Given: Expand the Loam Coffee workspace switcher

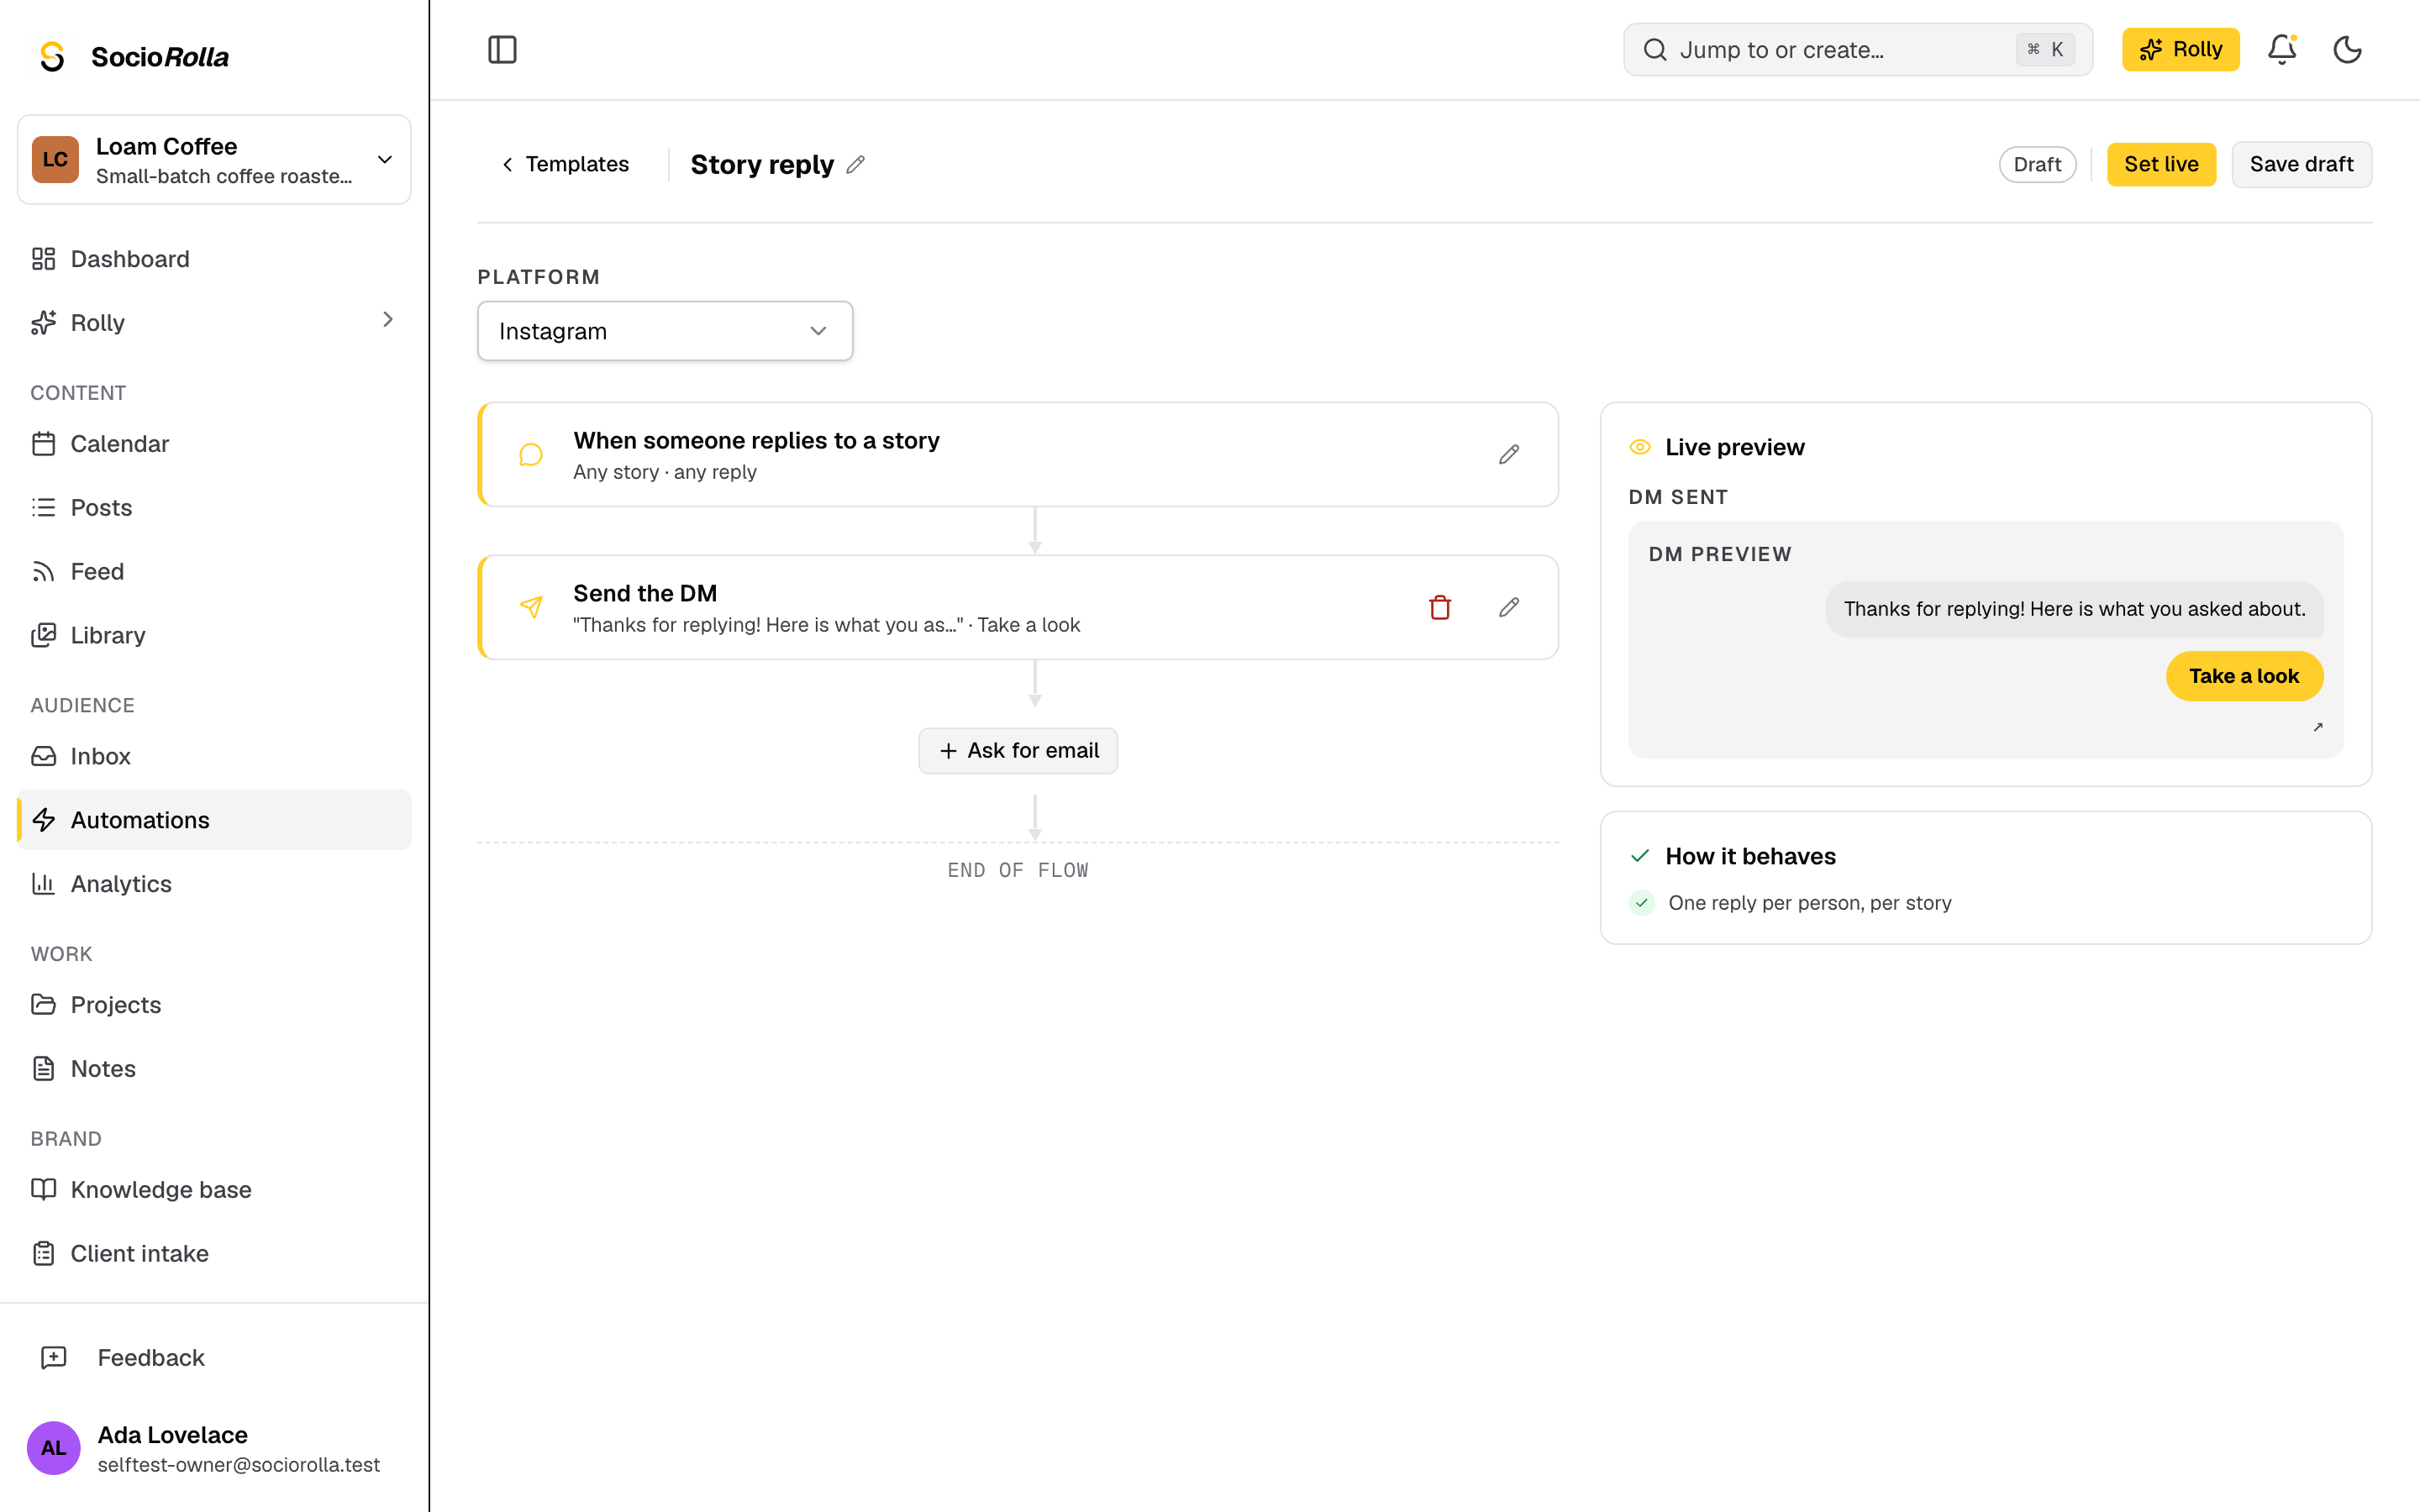Looking at the screenshot, I should [214, 160].
